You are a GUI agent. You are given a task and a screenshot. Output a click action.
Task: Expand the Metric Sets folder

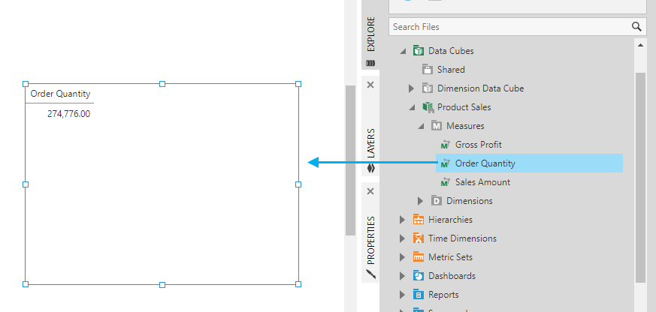(402, 257)
